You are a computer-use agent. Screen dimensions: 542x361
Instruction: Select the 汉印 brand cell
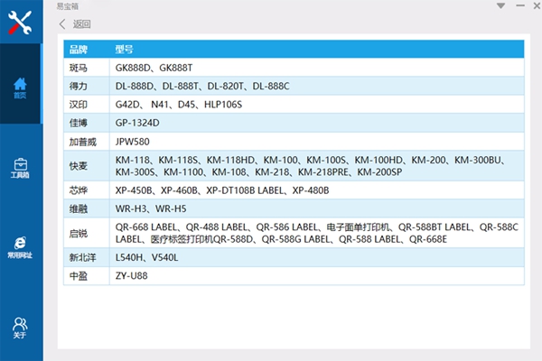[x=87, y=105]
